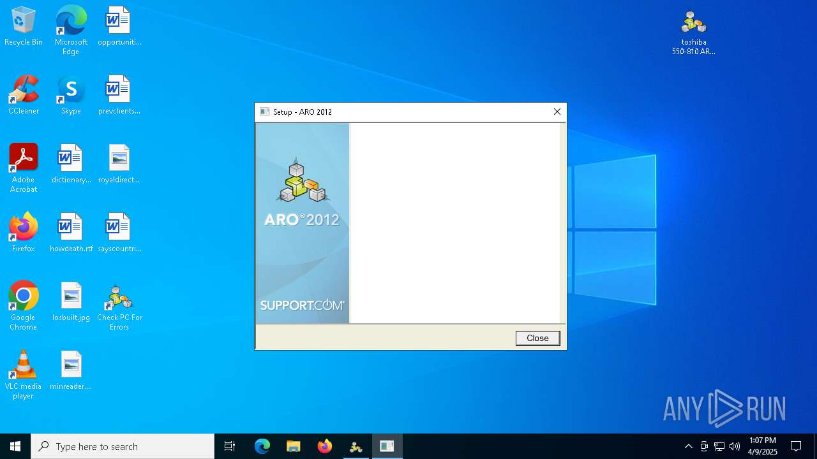Open the volume control tray icon

pyautogui.click(x=735, y=446)
